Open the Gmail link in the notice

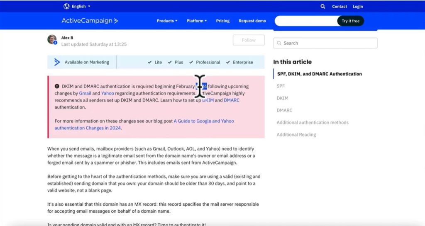(x=85, y=93)
